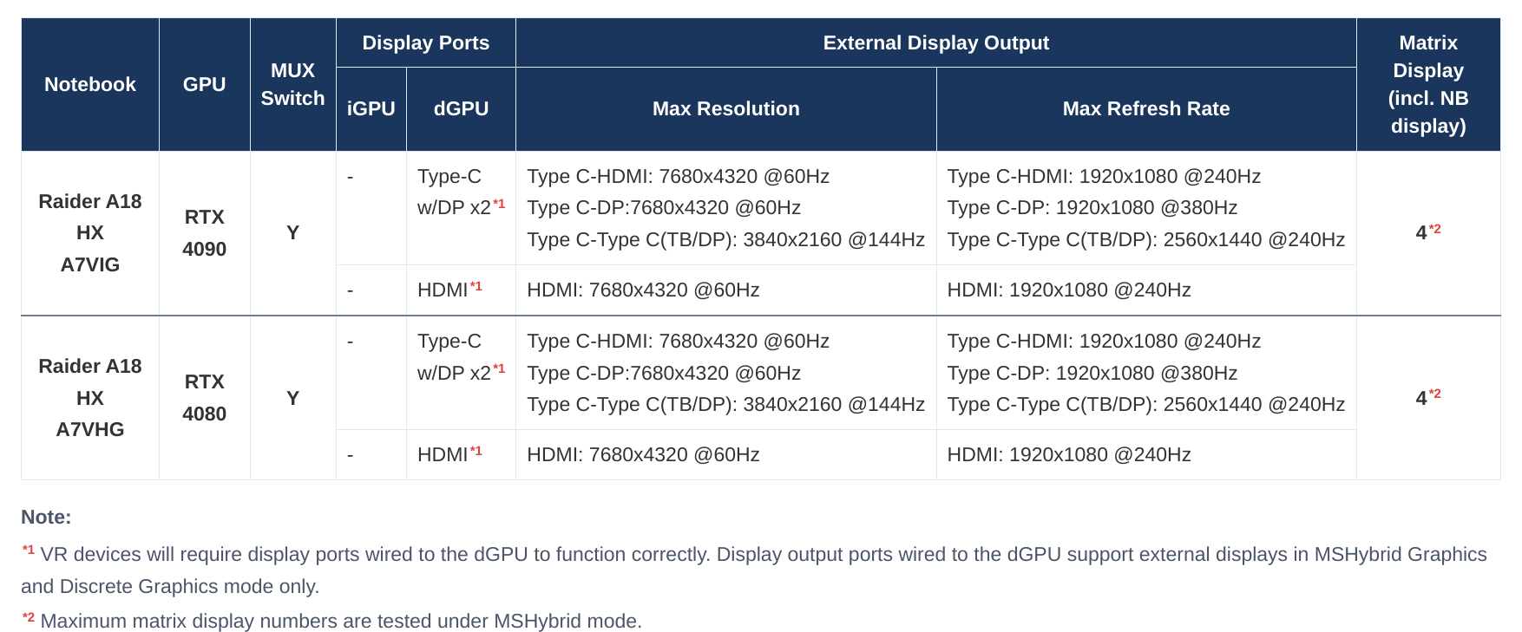Click the "Raider A18 HX A7VIG" notebook cell
Screen dimensions: 1522x632
point(90,233)
